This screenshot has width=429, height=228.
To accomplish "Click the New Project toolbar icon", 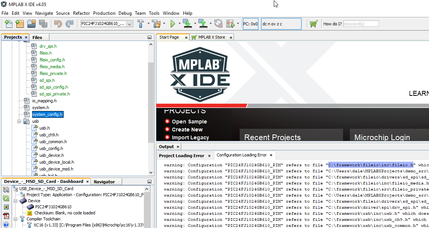I will [x=20, y=24].
